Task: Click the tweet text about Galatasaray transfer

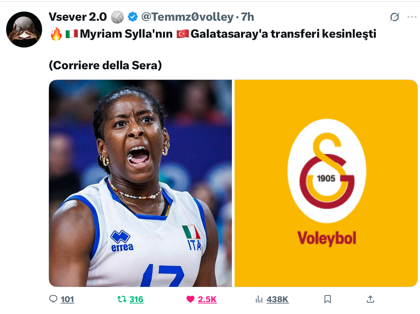Action: (x=213, y=34)
